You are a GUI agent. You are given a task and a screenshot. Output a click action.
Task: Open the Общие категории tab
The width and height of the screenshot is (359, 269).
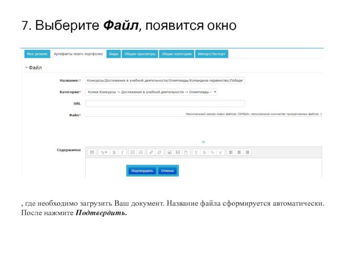point(177,54)
